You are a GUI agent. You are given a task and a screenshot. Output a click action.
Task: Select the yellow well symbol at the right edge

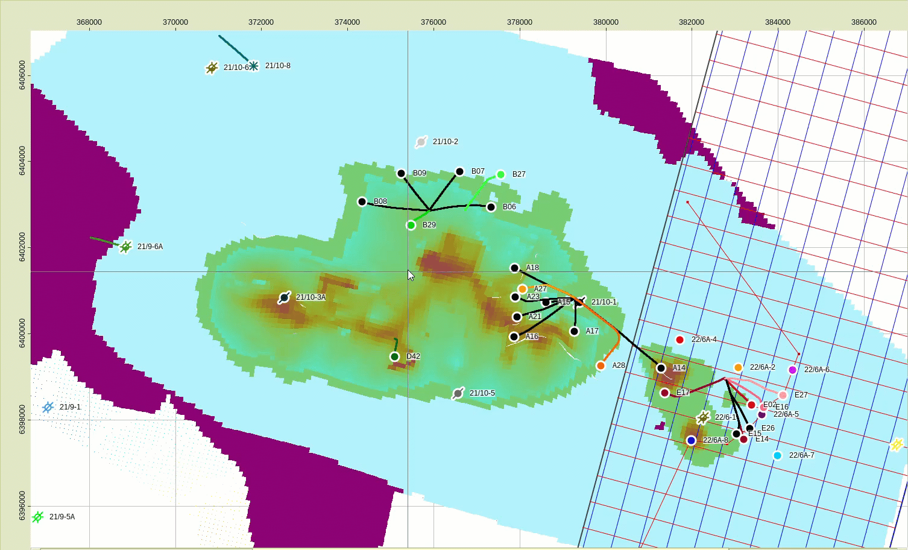897,445
